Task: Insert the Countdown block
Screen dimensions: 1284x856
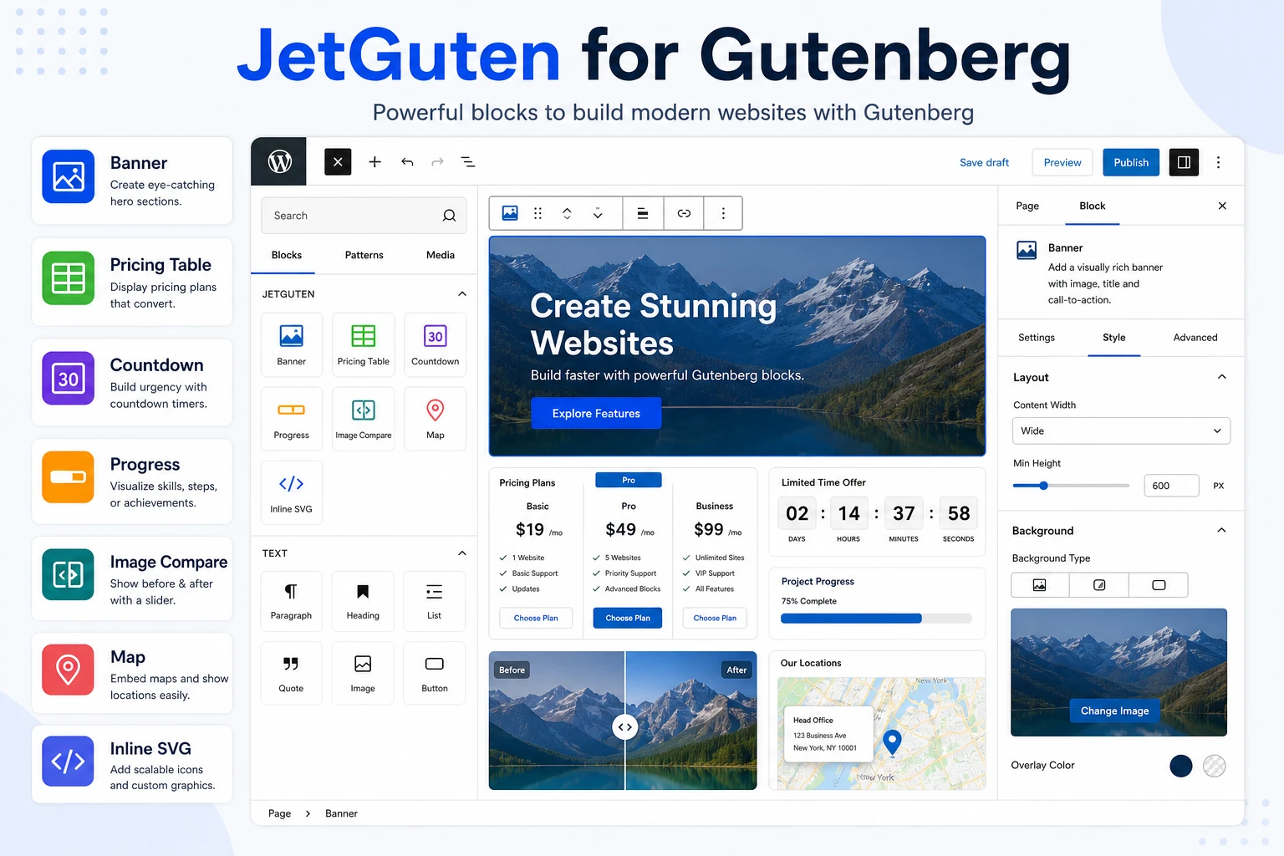Action: [x=435, y=344]
